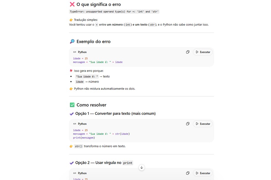Click the str() inline code chip

point(78,146)
